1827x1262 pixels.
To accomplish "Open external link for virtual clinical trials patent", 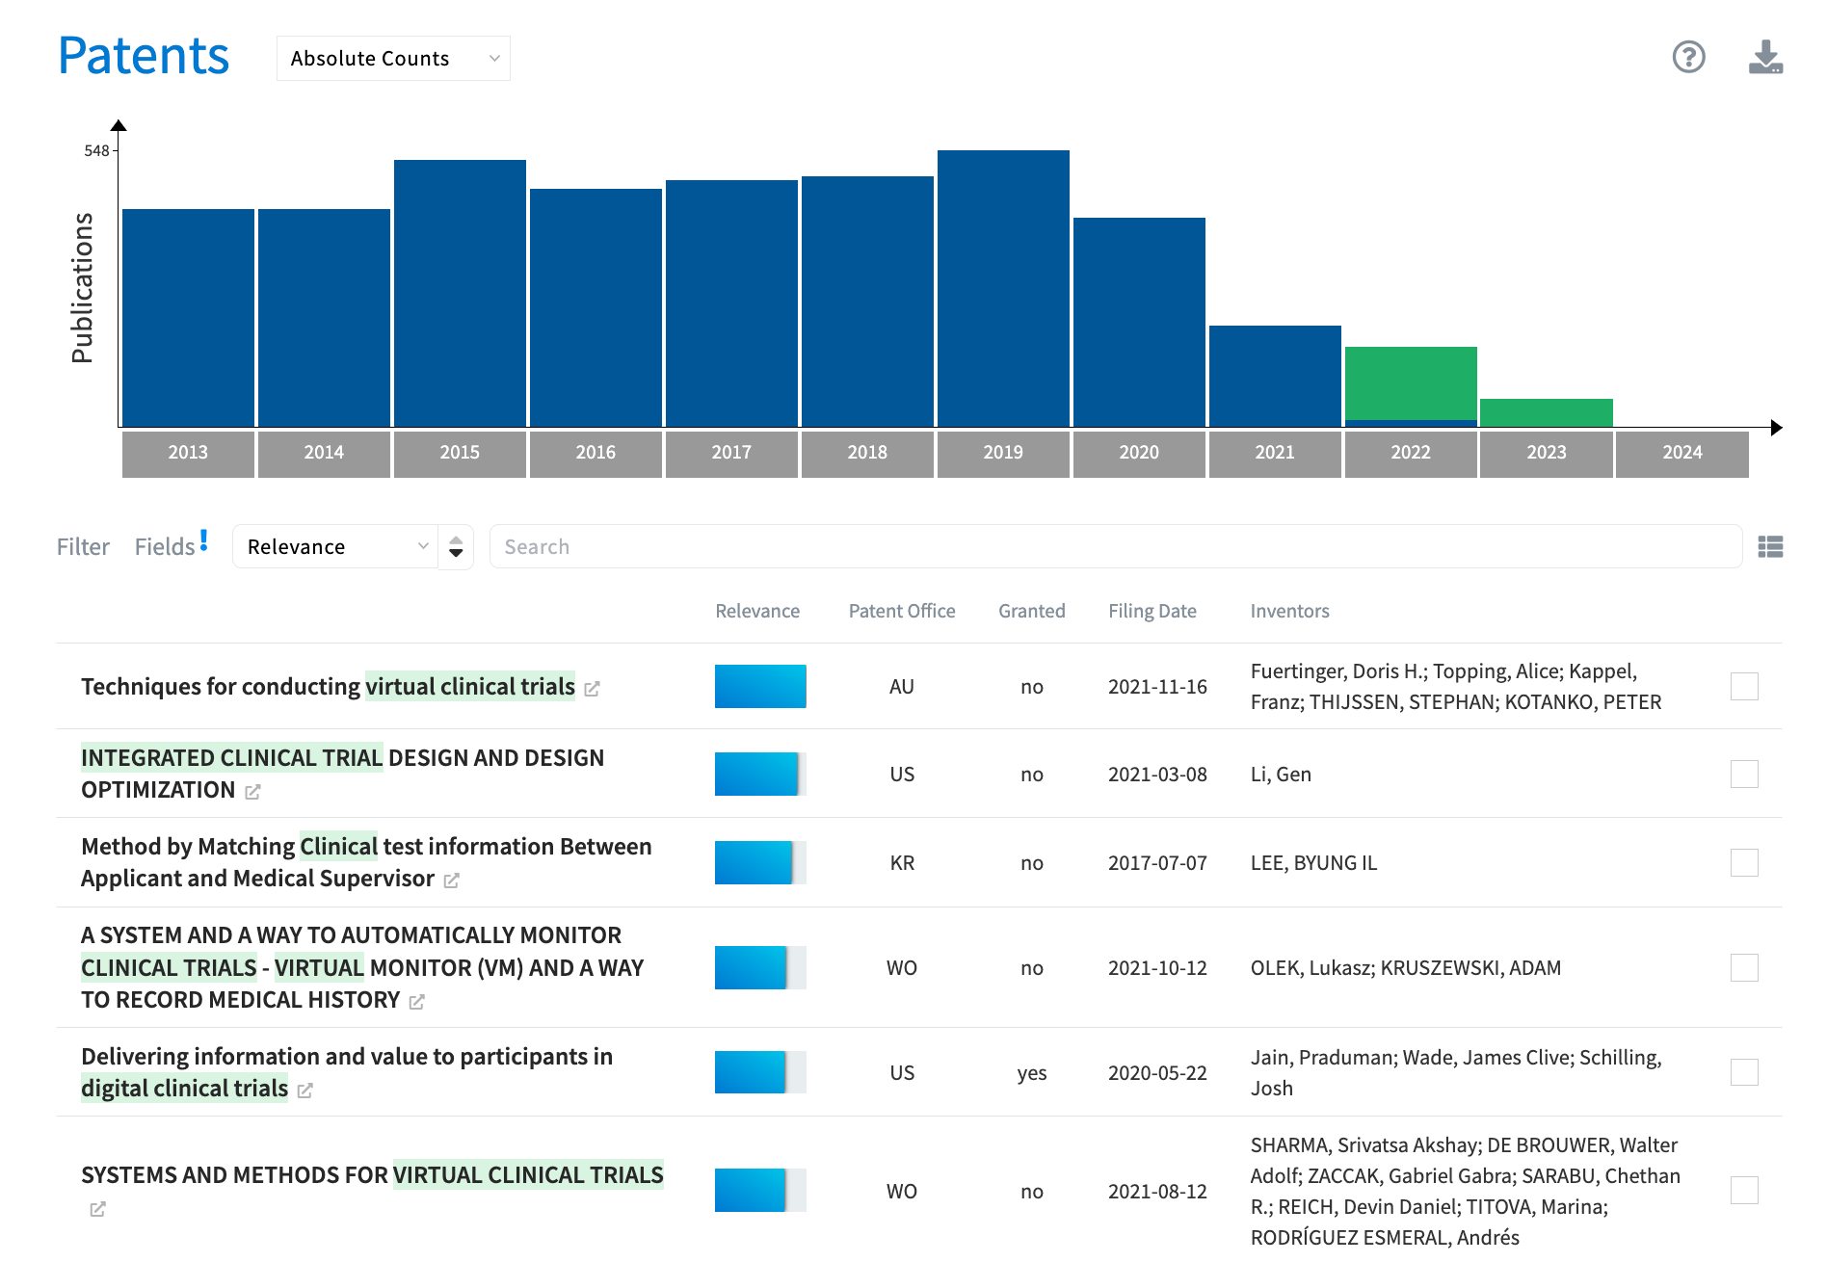I will [593, 689].
